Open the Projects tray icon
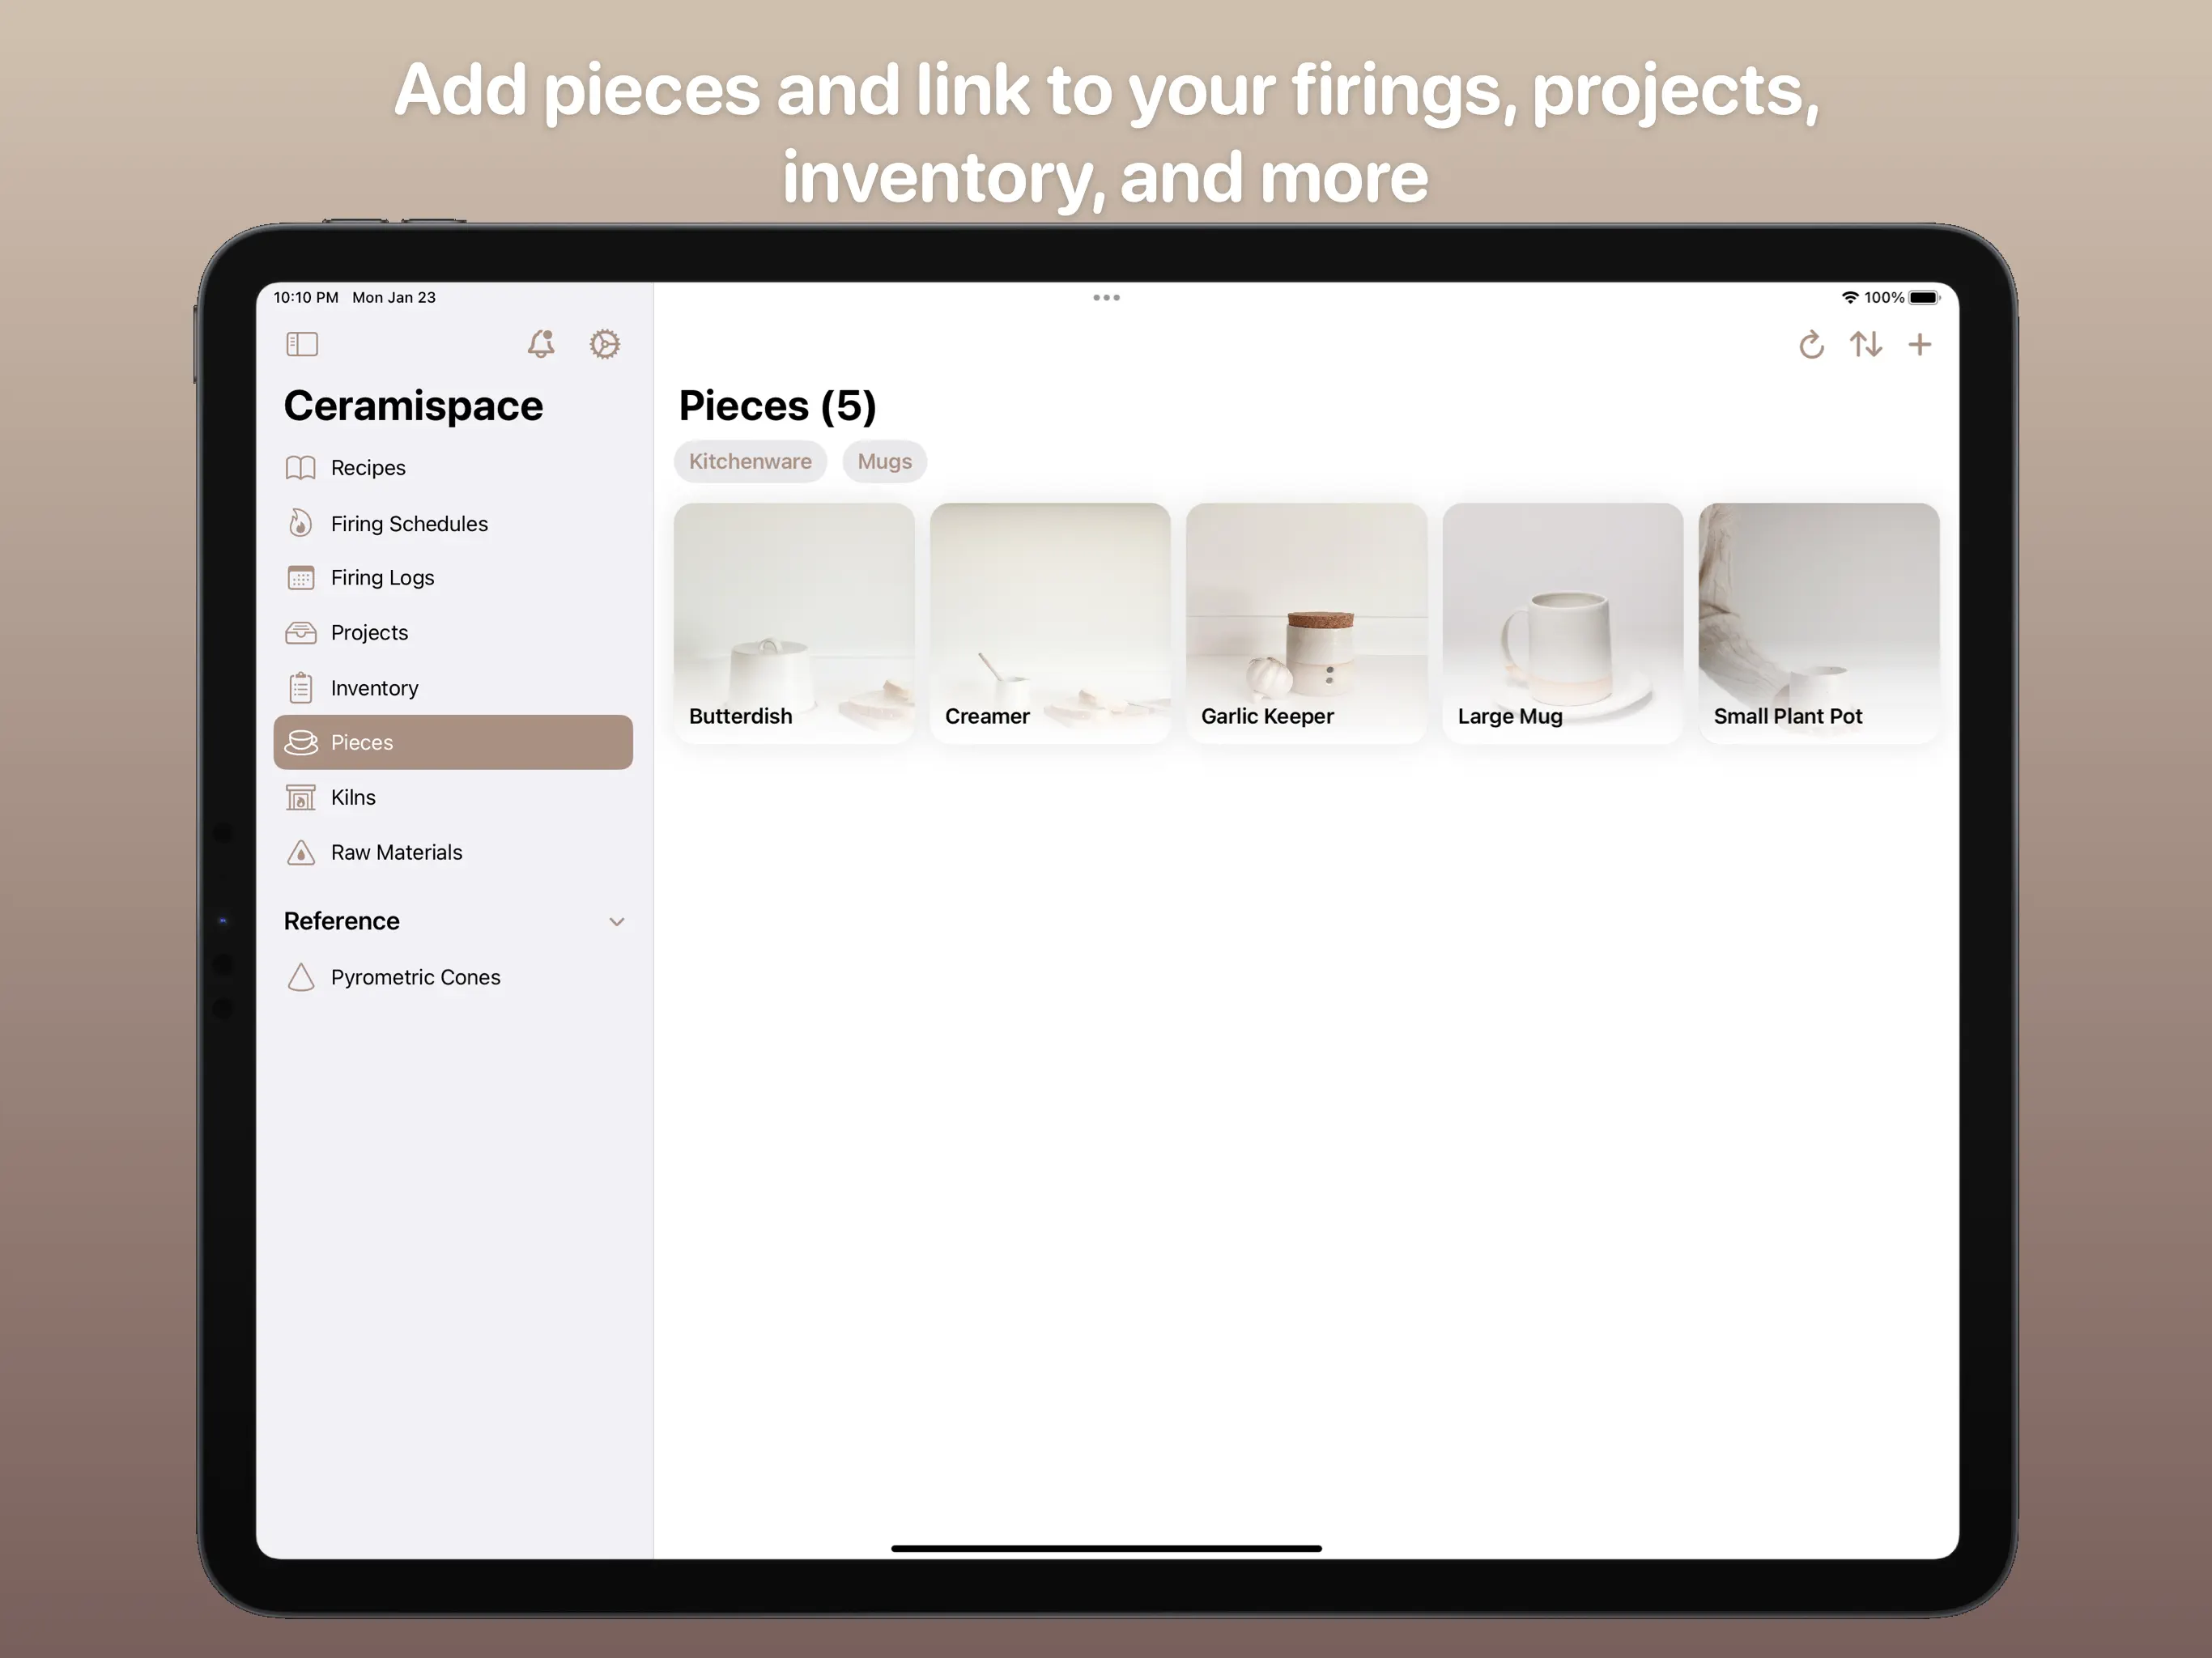 301,633
